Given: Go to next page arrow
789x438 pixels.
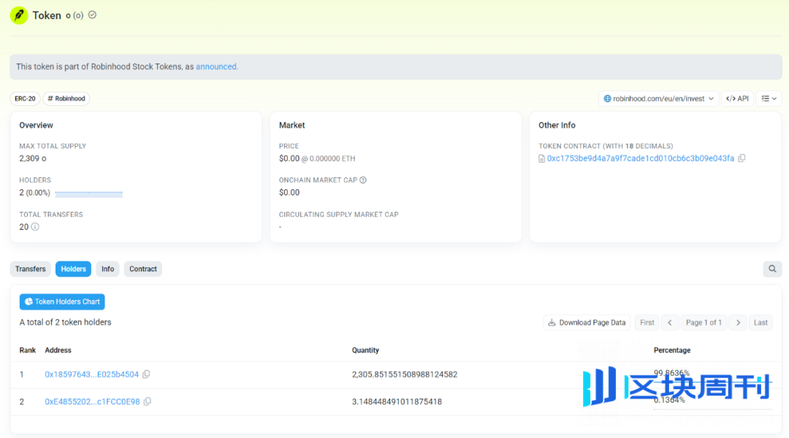Looking at the screenshot, I should (x=738, y=323).
